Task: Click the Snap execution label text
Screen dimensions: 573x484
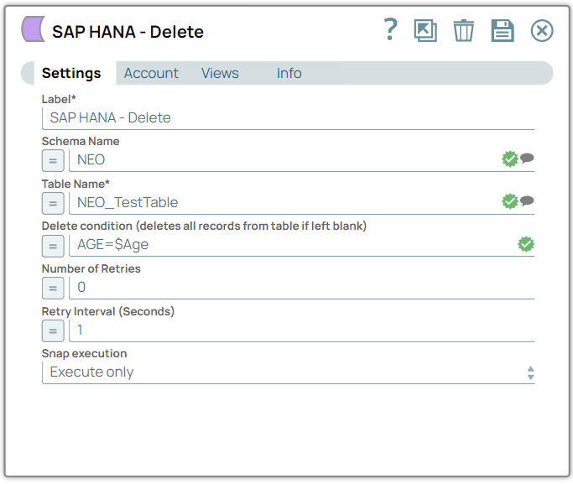Action: click(x=85, y=354)
